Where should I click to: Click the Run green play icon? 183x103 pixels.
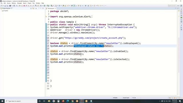[x=45, y=6]
